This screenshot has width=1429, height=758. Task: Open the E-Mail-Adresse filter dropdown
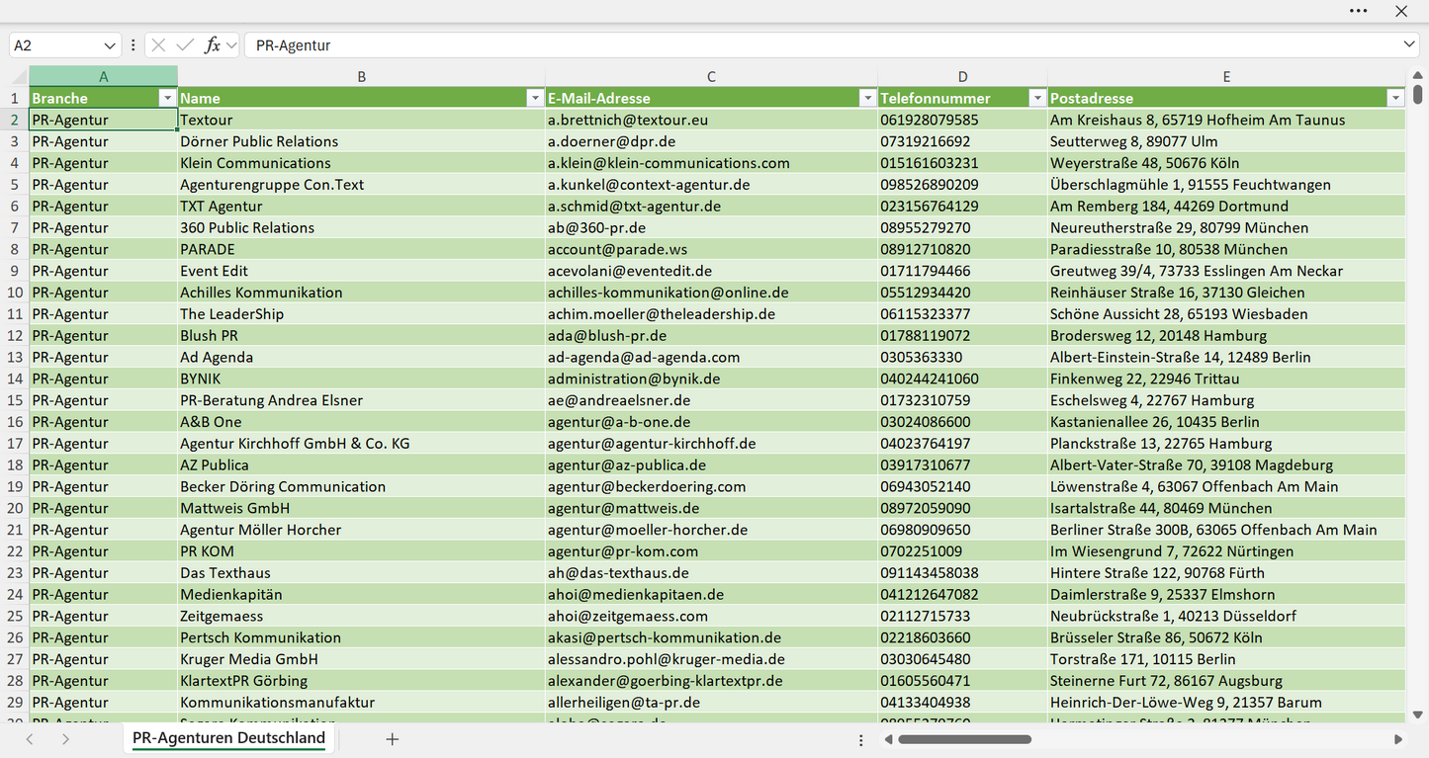tap(867, 98)
